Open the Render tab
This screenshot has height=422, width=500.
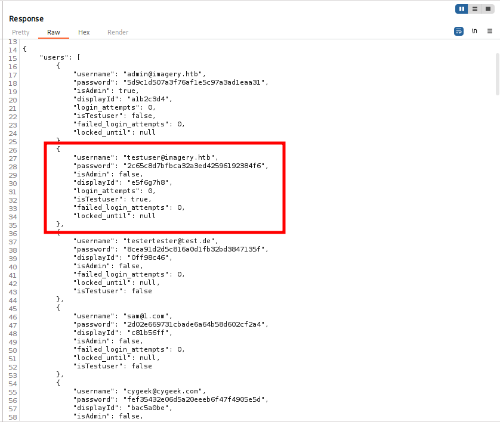[x=118, y=32]
